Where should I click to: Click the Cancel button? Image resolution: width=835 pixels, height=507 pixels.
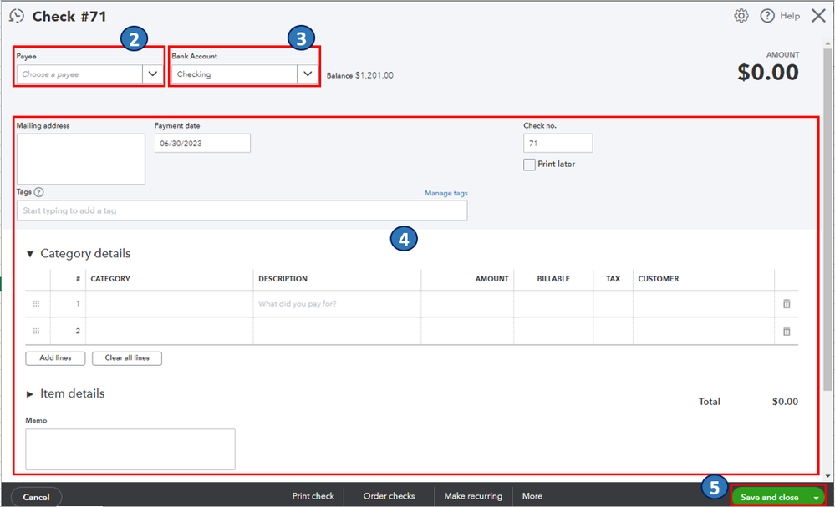click(x=36, y=497)
